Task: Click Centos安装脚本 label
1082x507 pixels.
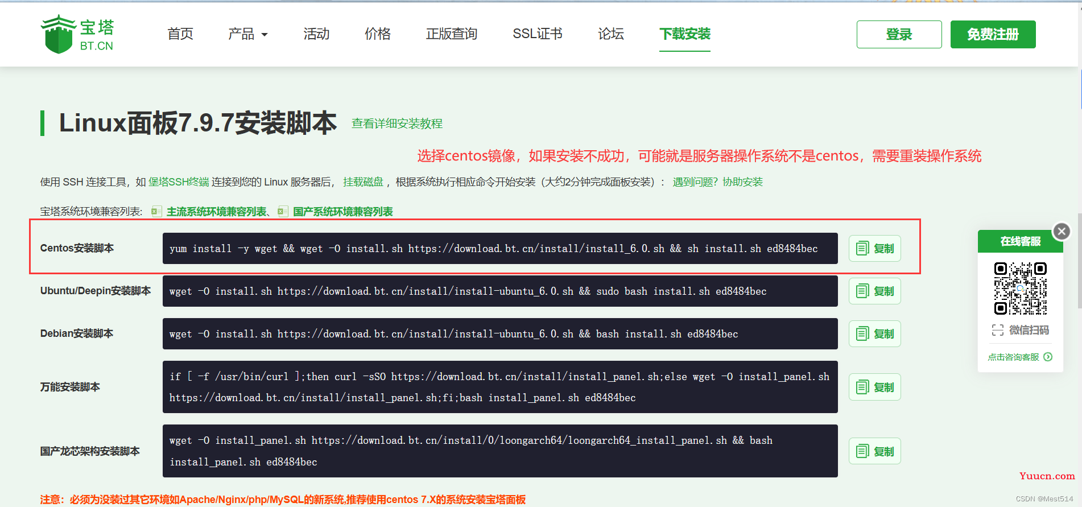Action: [77, 248]
